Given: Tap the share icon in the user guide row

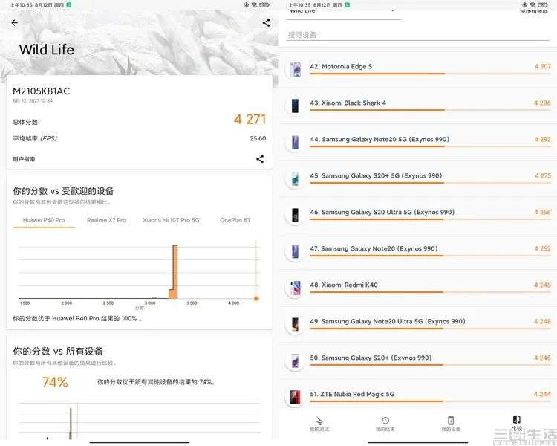Looking at the screenshot, I should pyautogui.click(x=260, y=159).
